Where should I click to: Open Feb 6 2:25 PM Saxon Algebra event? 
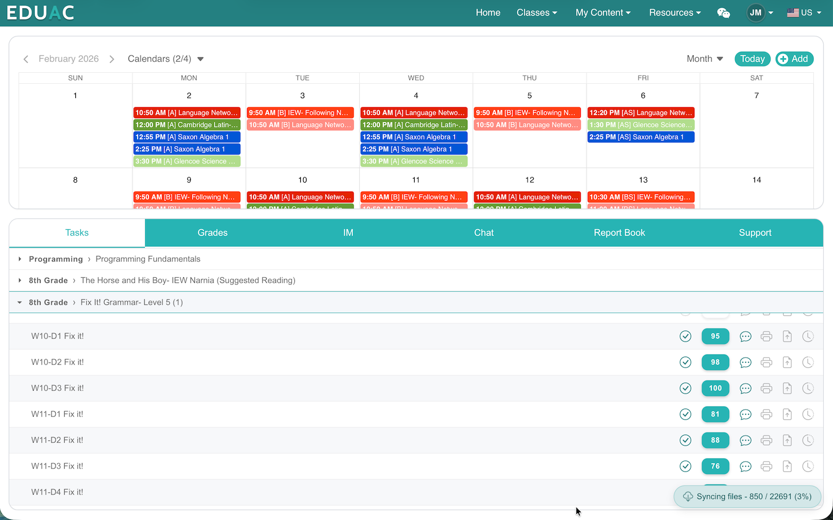coord(641,137)
